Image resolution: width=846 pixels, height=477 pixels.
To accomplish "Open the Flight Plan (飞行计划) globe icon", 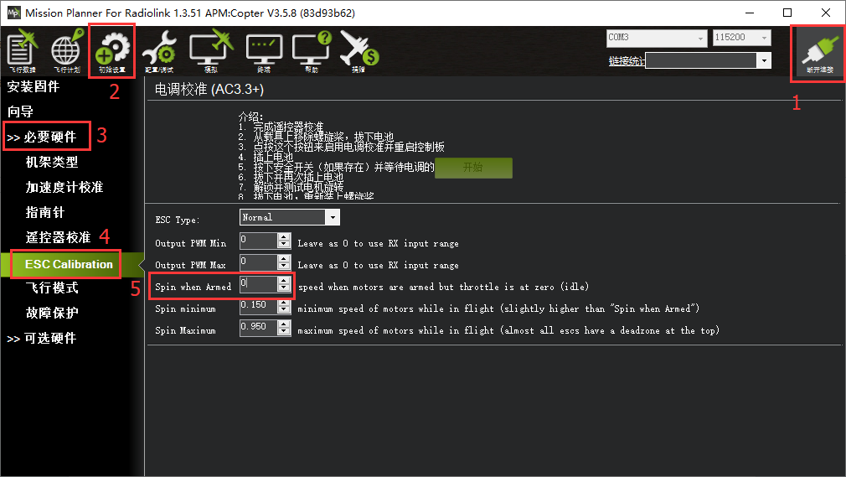I will (67, 51).
